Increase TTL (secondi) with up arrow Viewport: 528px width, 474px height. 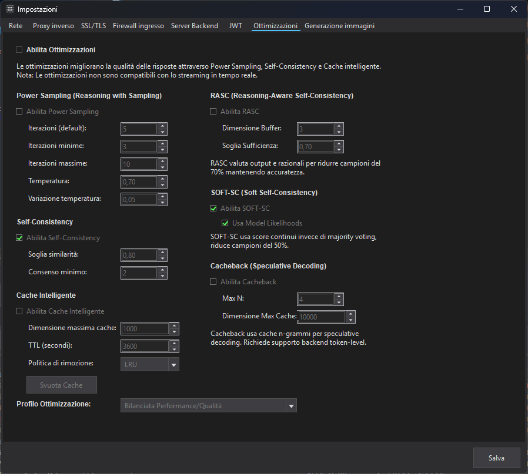pyautogui.click(x=175, y=344)
